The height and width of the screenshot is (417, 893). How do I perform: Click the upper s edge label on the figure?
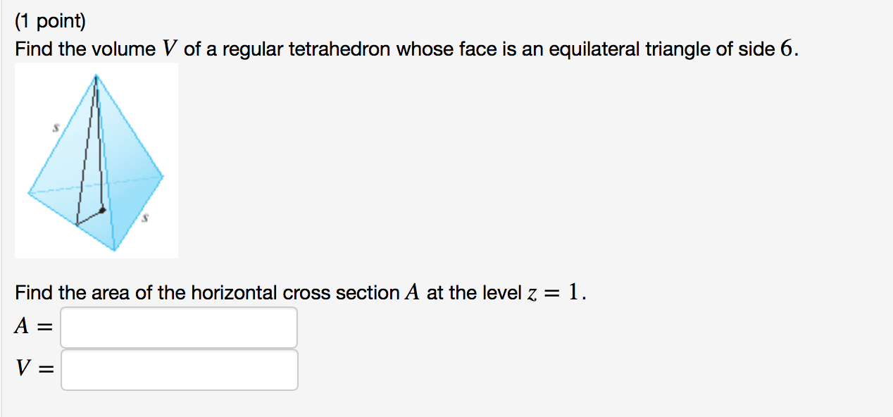point(56,128)
